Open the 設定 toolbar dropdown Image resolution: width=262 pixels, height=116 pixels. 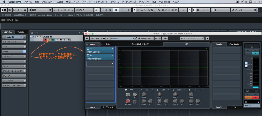(x=40, y=10)
